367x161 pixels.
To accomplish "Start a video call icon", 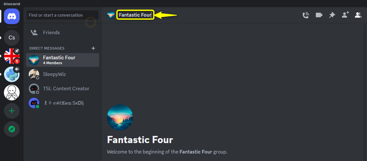I will pos(319,15).
